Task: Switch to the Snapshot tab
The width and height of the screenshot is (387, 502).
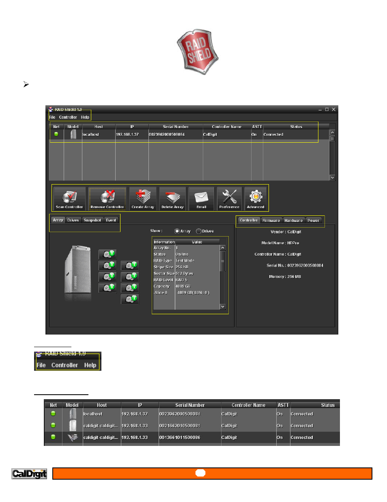Action: pyautogui.click(x=92, y=220)
